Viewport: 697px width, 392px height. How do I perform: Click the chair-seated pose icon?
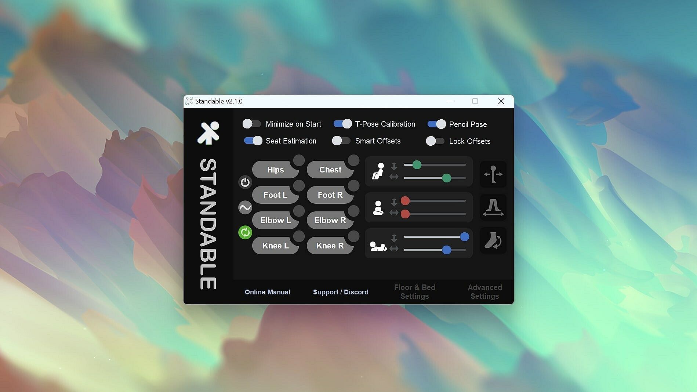click(x=378, y=171)
